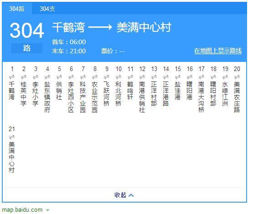253x214 pixels.
Task: Click the ticket price 票价：--
Action: [x=113, y=51]
